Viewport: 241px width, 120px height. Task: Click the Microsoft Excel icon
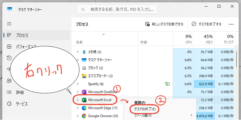point(84,100)
